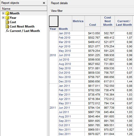The height and width of the screenshot is (136, 134).
Task: Click the Cost Next Month metric icon
Action: pyautogui.click(x=7, y=26)
